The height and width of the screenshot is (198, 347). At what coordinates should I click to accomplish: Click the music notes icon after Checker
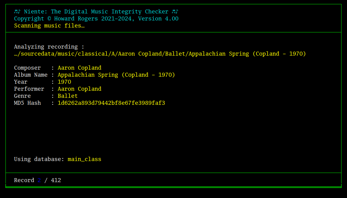coord(175,12)
